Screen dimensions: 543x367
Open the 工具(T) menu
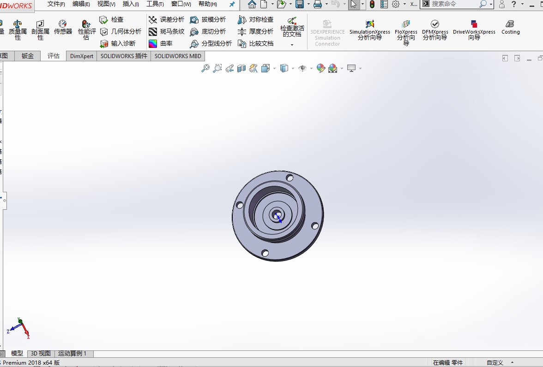(155, 4)
